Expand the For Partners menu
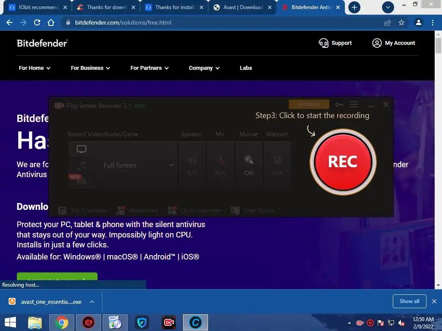Viewport: 442px width, 331px height. pyautogui.click(x=149, y=68)
